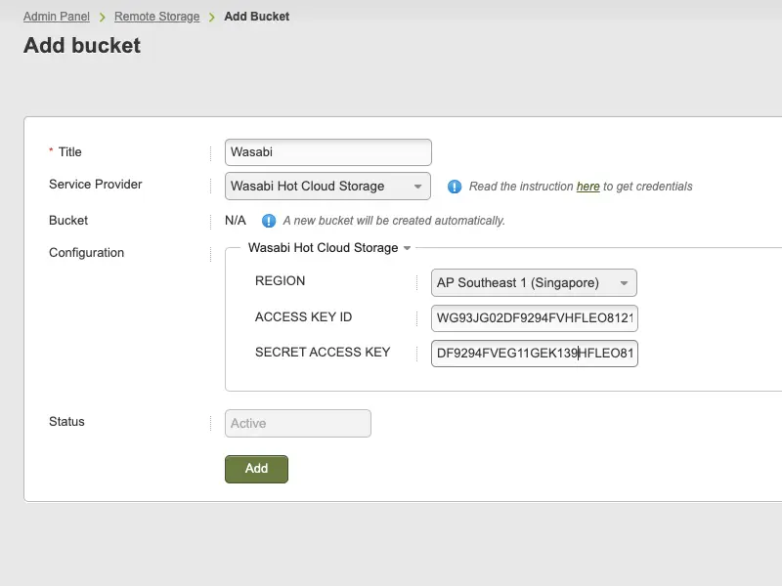Open the Wasabi Hot Cloud Storage provider dropdown
The width and height of the screenshot is (782, 586).
pyautogui.click(x=327, y=186)
